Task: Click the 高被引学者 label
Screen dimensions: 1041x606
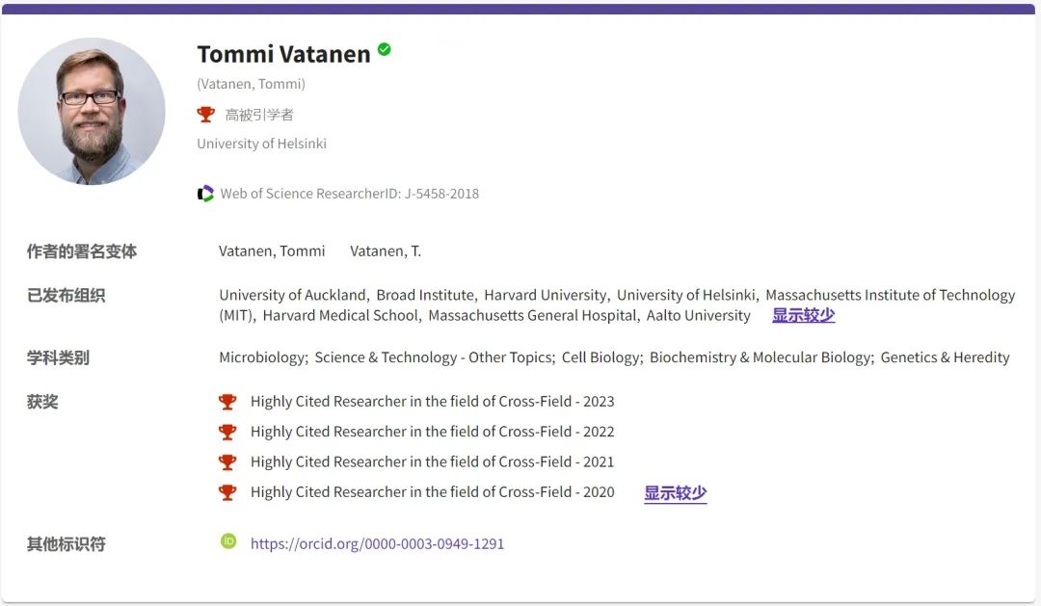Action: (259, 115)
